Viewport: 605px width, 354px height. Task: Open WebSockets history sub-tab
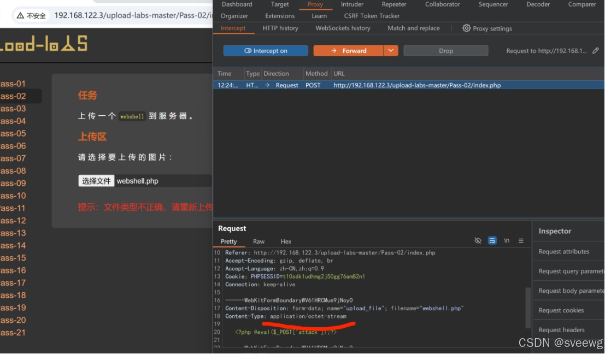point(343,28)
